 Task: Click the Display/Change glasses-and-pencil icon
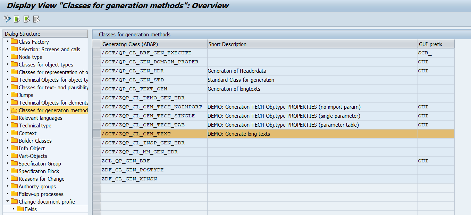(7, 19)
